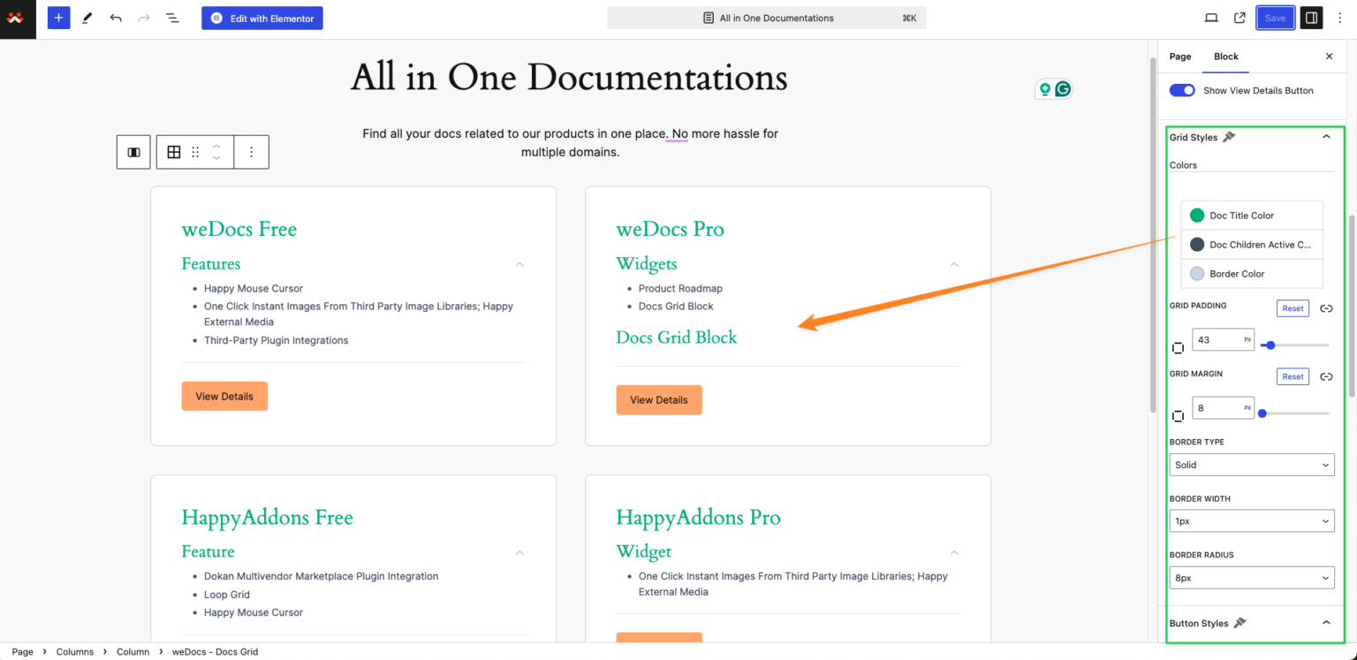Unlink the Grid Padding link icon
The image size is (1357, 660).
coord(1326,307)
